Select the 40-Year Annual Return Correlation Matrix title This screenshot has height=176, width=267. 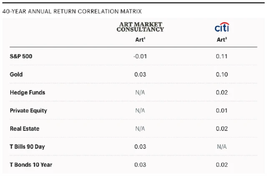coord(72,10)
